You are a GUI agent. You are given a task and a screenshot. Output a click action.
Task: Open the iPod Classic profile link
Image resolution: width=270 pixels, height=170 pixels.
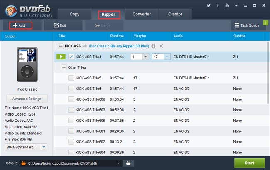99,46
